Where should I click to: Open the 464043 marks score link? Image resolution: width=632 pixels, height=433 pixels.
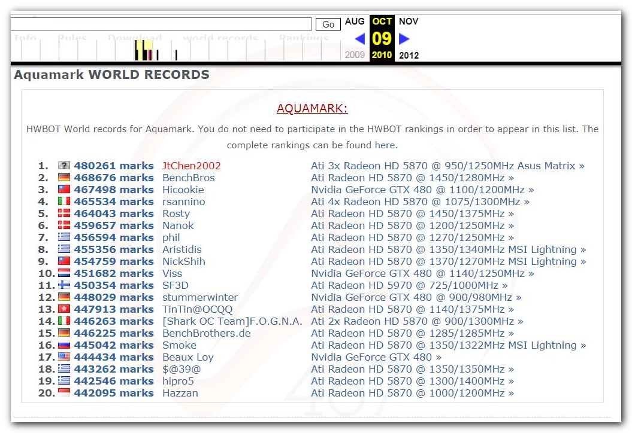[x=114, y=214]
